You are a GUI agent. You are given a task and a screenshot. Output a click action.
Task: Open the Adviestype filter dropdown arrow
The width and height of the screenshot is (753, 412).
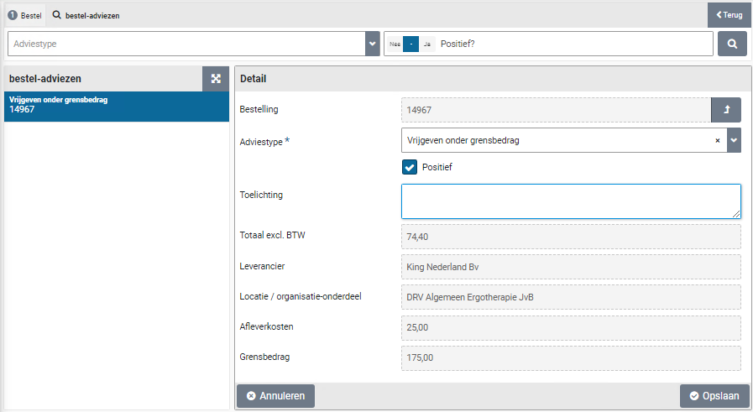(373, 44)
